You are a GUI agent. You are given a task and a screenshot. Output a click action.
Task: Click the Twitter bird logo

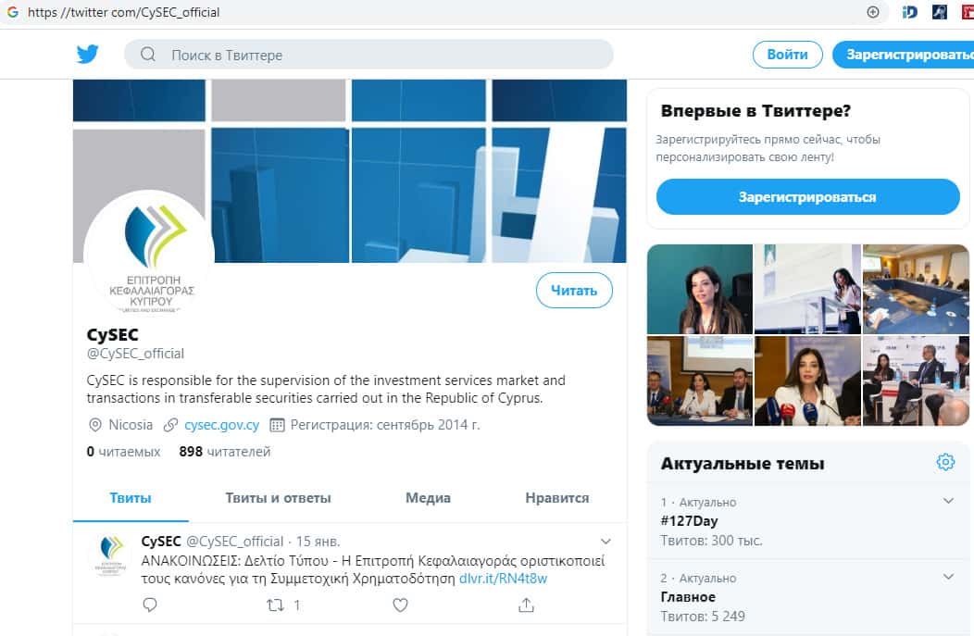[88, 54]
